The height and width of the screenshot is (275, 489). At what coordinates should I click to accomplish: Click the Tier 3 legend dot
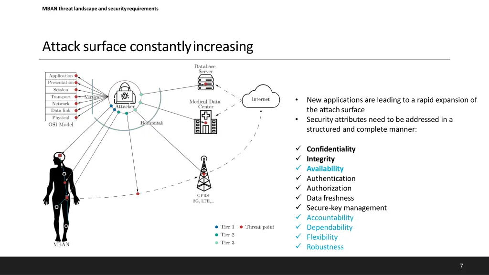[216, 243]
